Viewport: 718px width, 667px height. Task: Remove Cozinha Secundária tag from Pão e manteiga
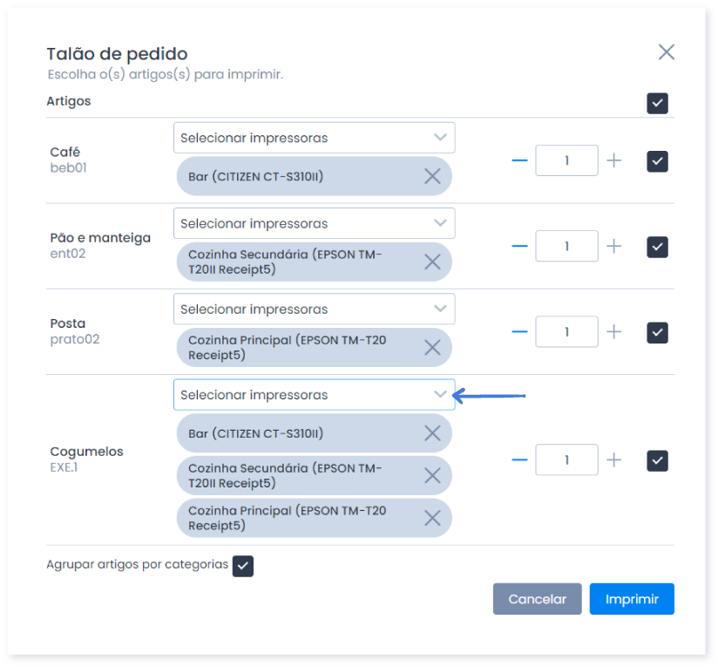coord(432,262)
